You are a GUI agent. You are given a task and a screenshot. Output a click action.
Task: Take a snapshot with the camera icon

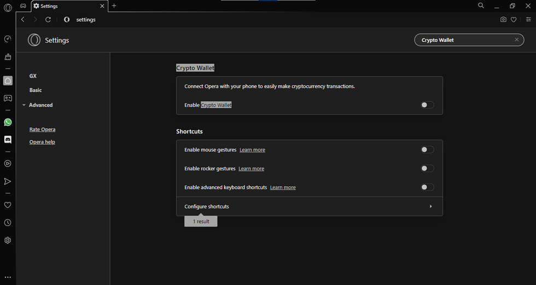click(503, 20)
